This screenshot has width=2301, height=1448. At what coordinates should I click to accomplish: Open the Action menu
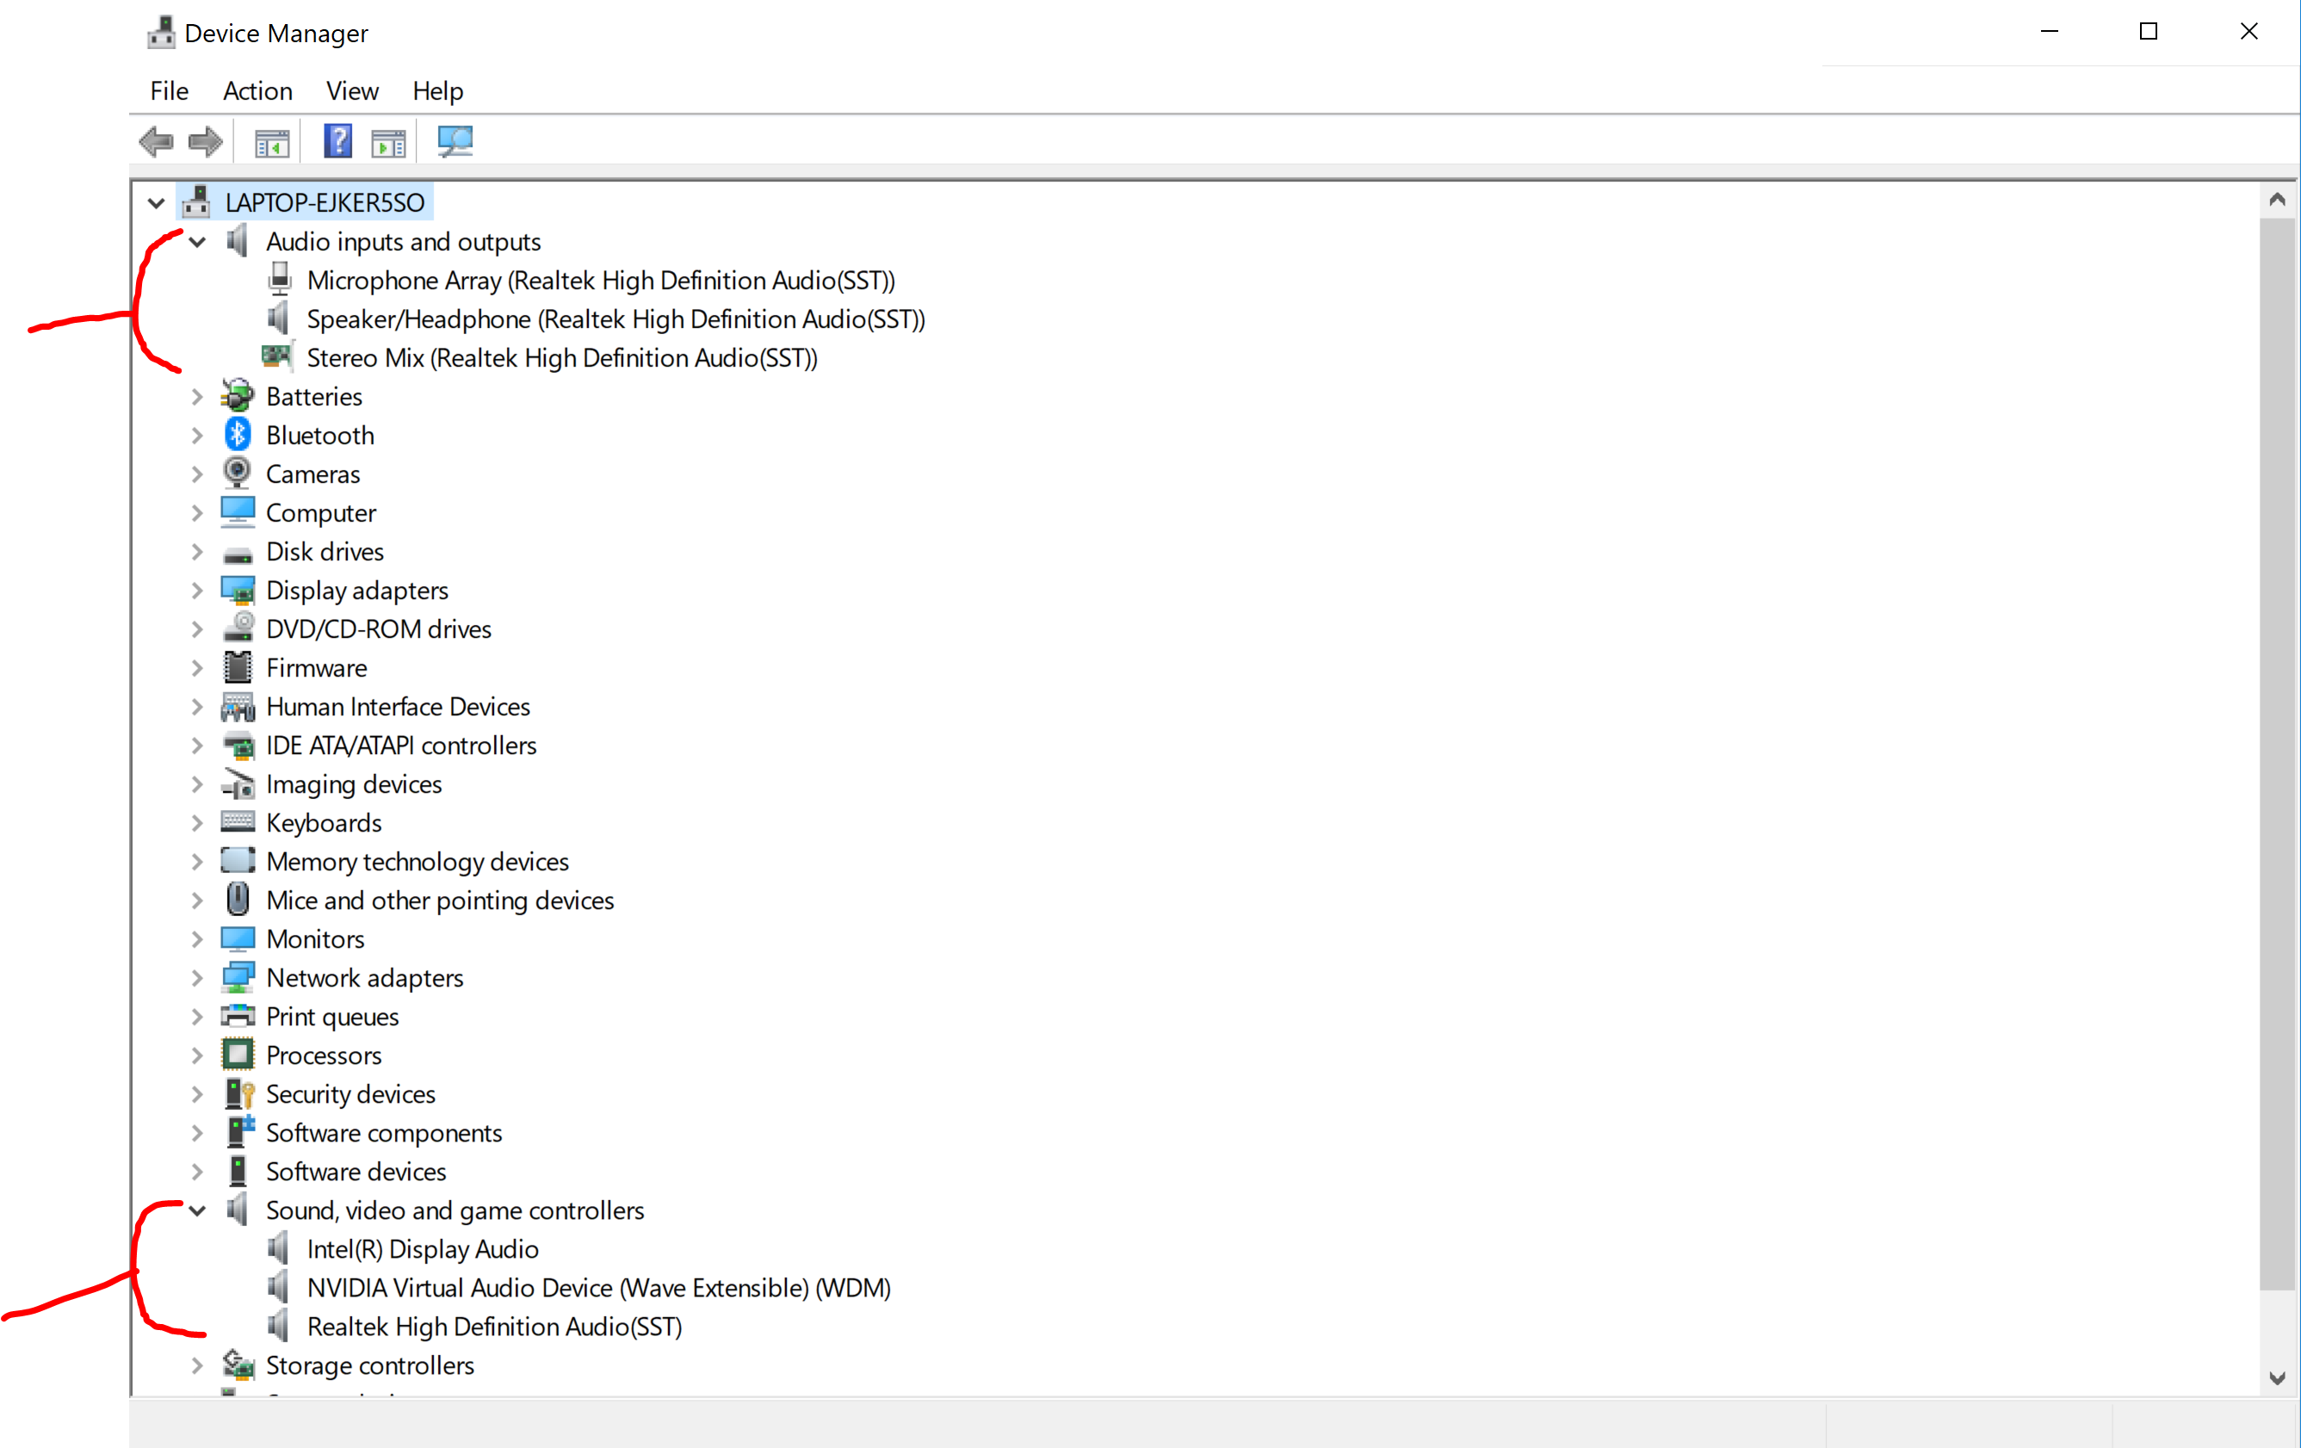click(x=257, y=90)
